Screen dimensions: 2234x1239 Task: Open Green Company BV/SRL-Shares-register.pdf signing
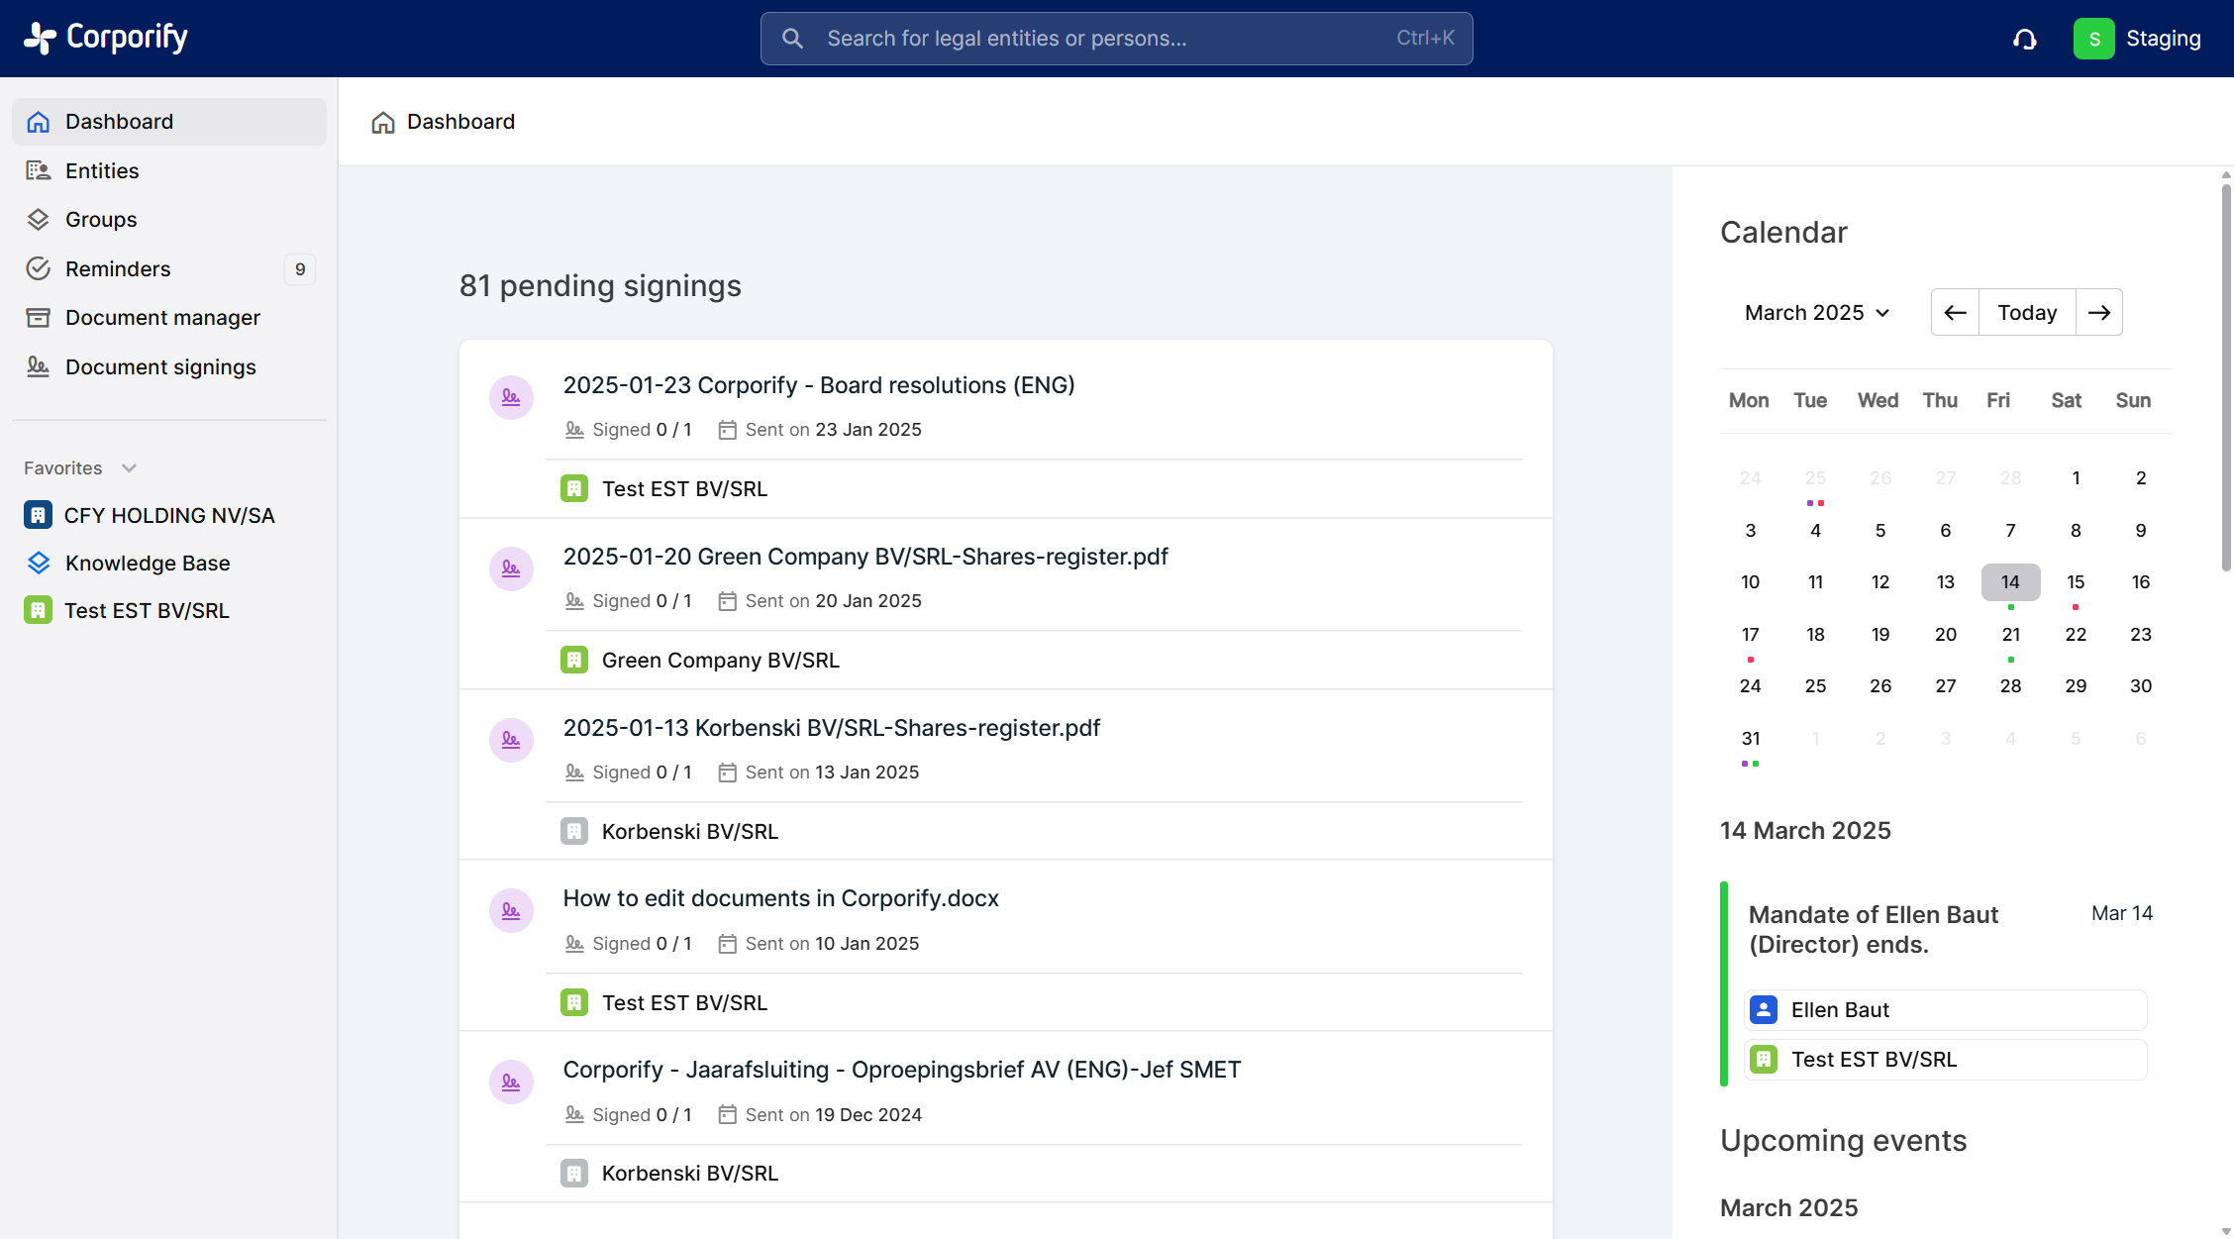[864, 557]
